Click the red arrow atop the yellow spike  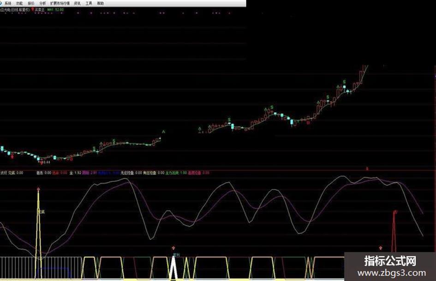pyautogui.click(x=38, y=190)
